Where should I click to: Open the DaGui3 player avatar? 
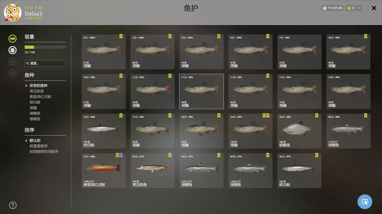(x=13, y=13)
